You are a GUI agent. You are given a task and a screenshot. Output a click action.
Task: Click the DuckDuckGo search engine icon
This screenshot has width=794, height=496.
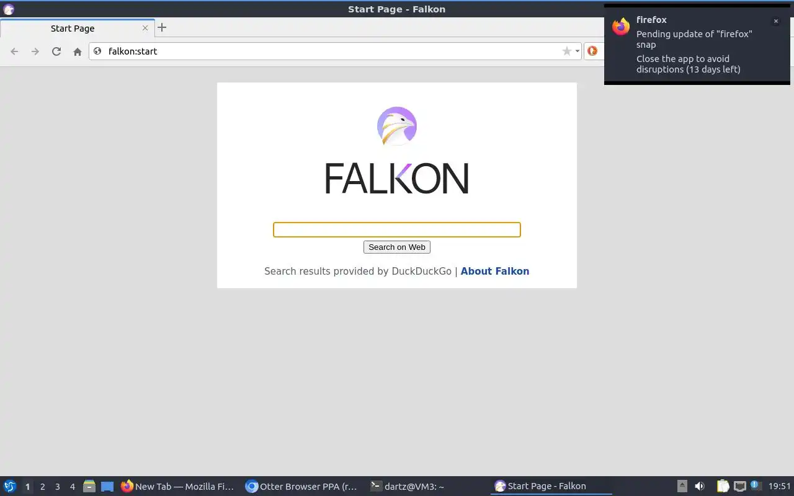click(x=592, y=51)
